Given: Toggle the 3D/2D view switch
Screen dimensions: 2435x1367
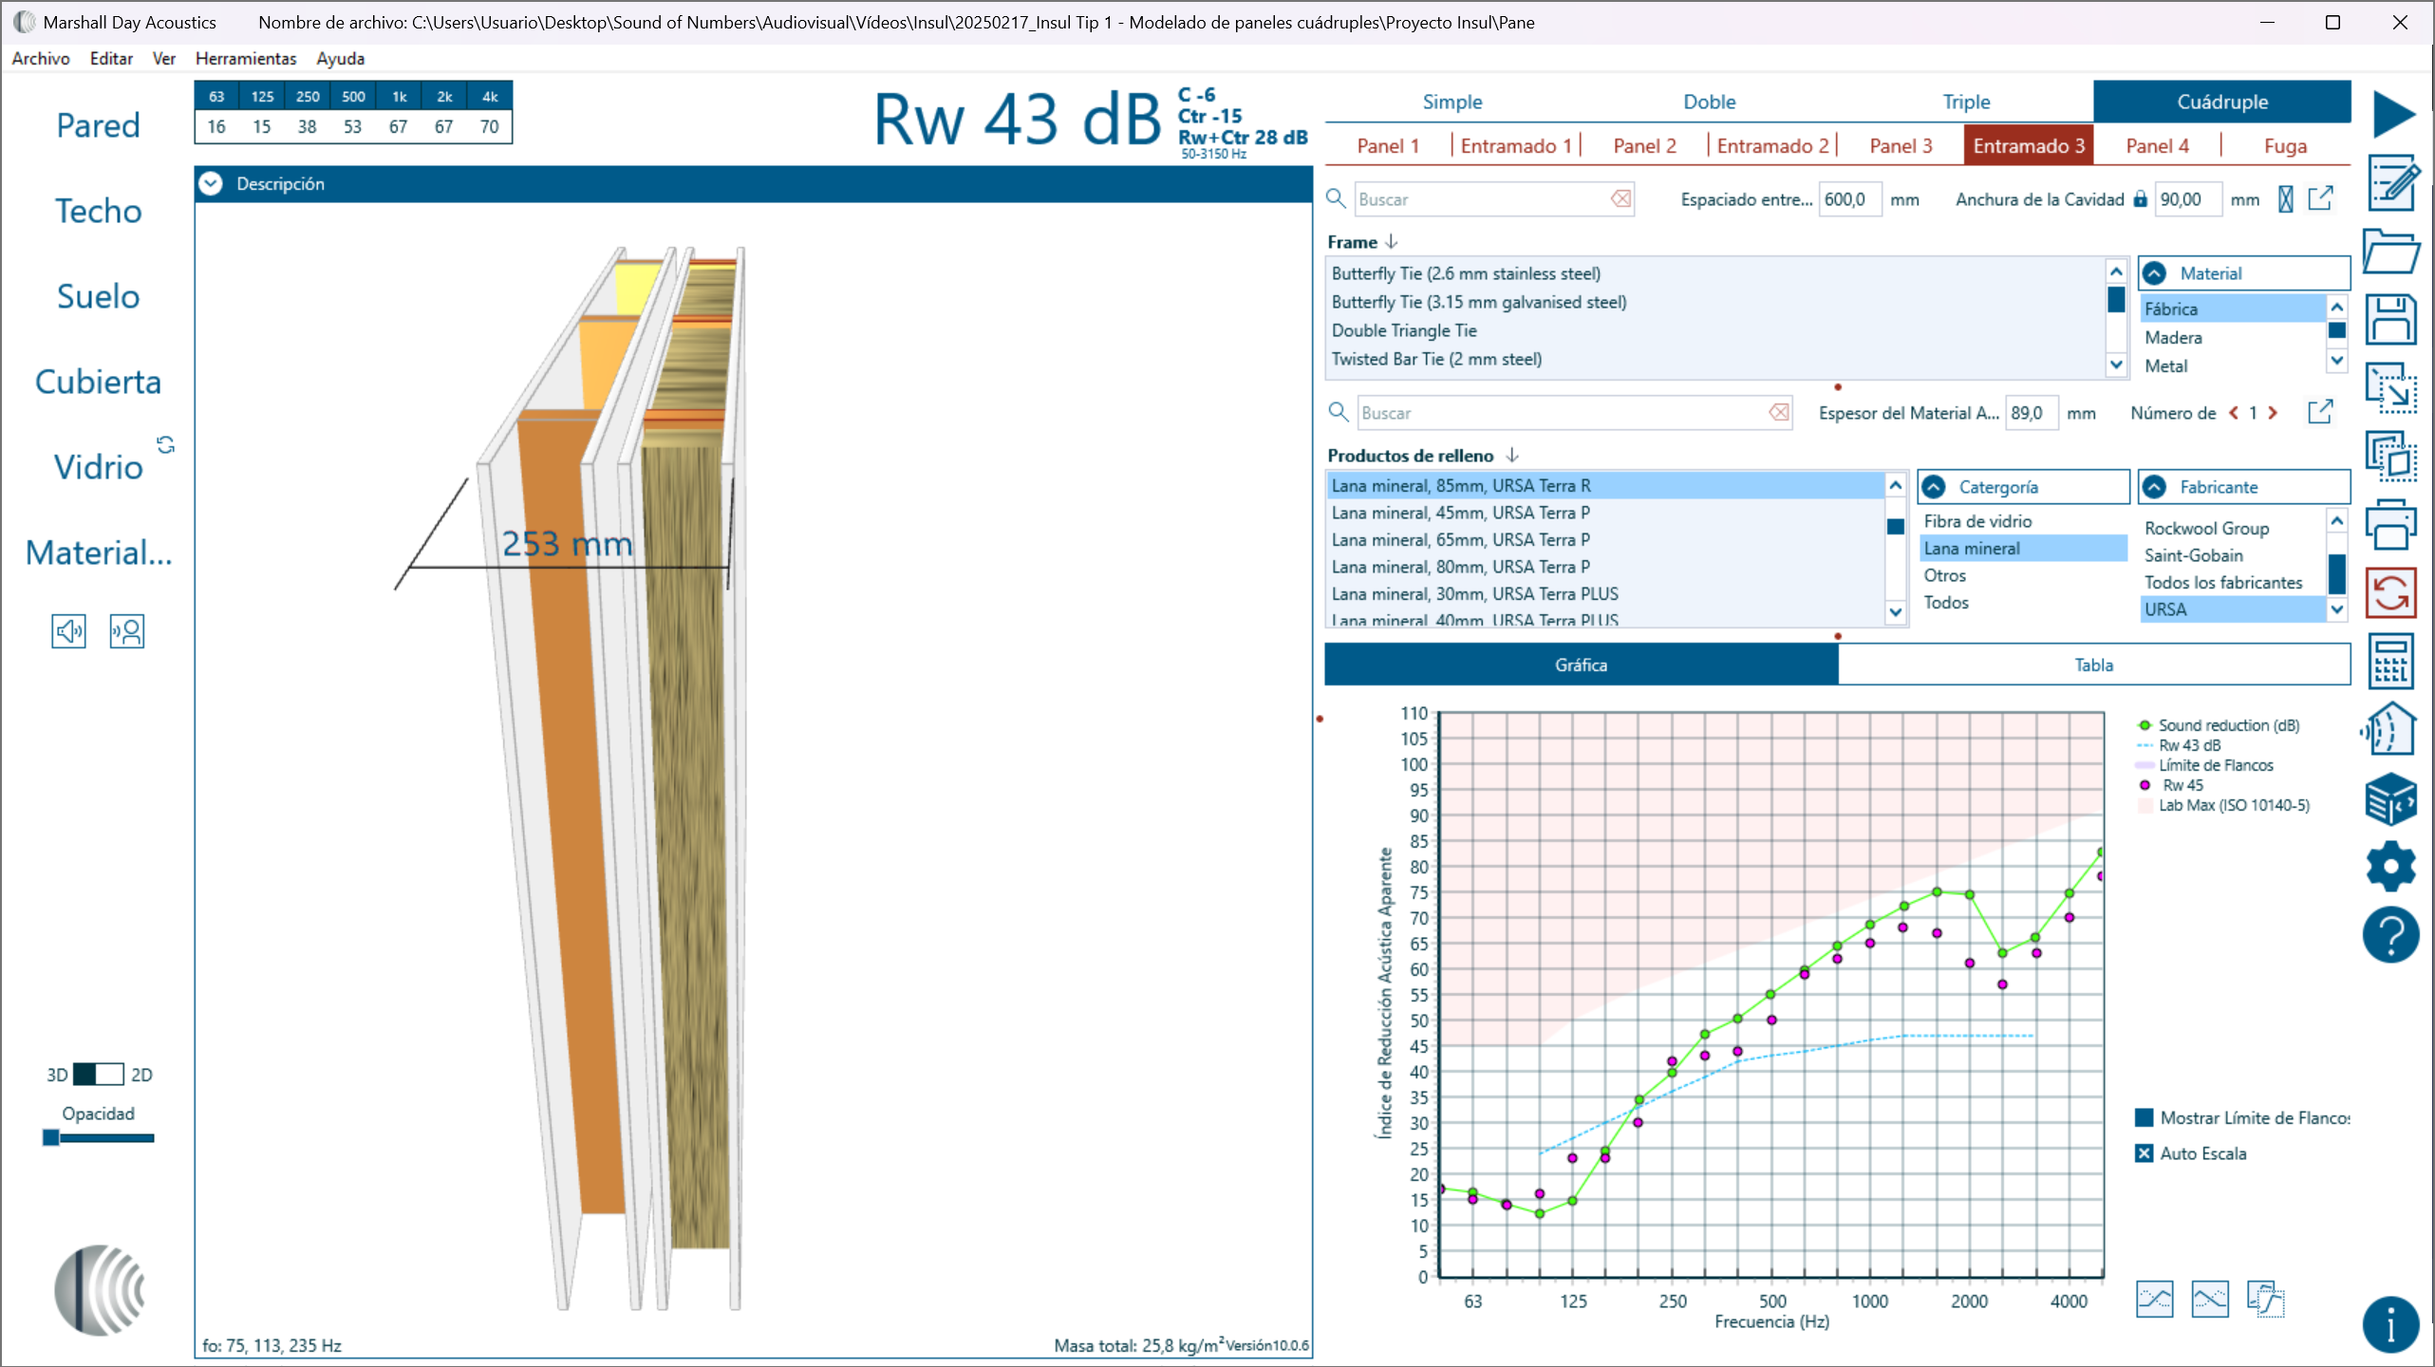Looking at the screenshot, I should [99, 1075].
